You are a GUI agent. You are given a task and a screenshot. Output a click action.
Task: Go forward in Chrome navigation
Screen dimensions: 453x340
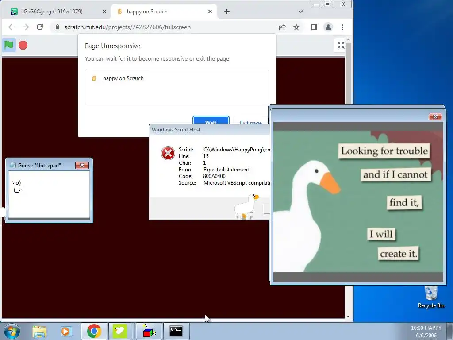(26, 27)
